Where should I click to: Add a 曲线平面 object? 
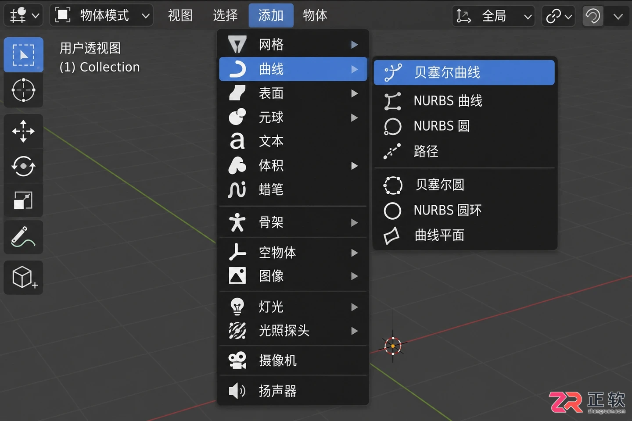464,235
